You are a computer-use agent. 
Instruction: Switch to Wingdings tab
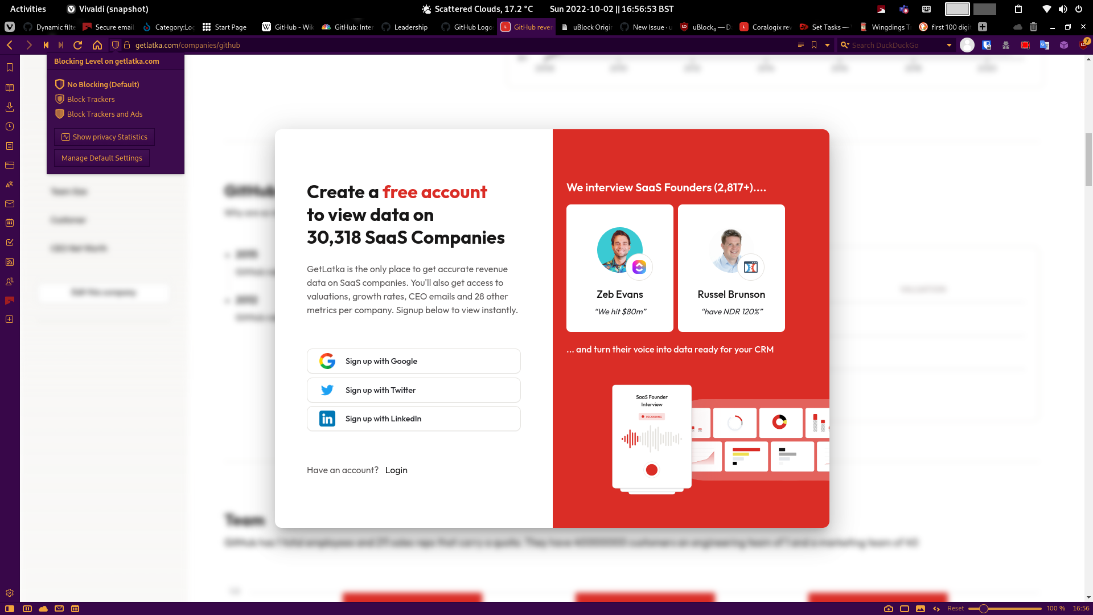(x=885, y=27)
